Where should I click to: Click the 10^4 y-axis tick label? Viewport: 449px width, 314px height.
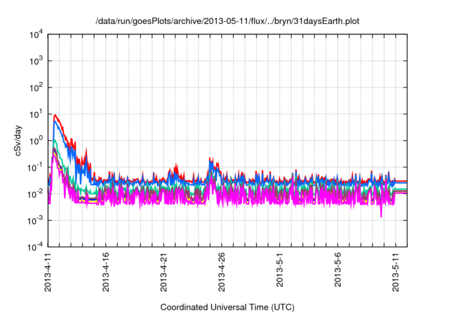[x=34, y=34]
